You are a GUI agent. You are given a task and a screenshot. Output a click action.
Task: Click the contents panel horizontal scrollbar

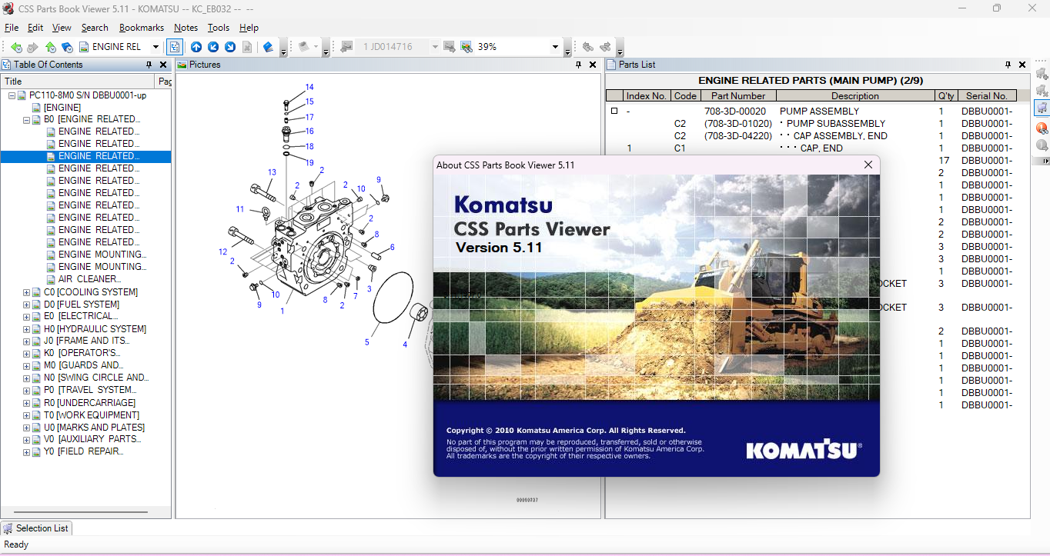(x=80, y=512)
